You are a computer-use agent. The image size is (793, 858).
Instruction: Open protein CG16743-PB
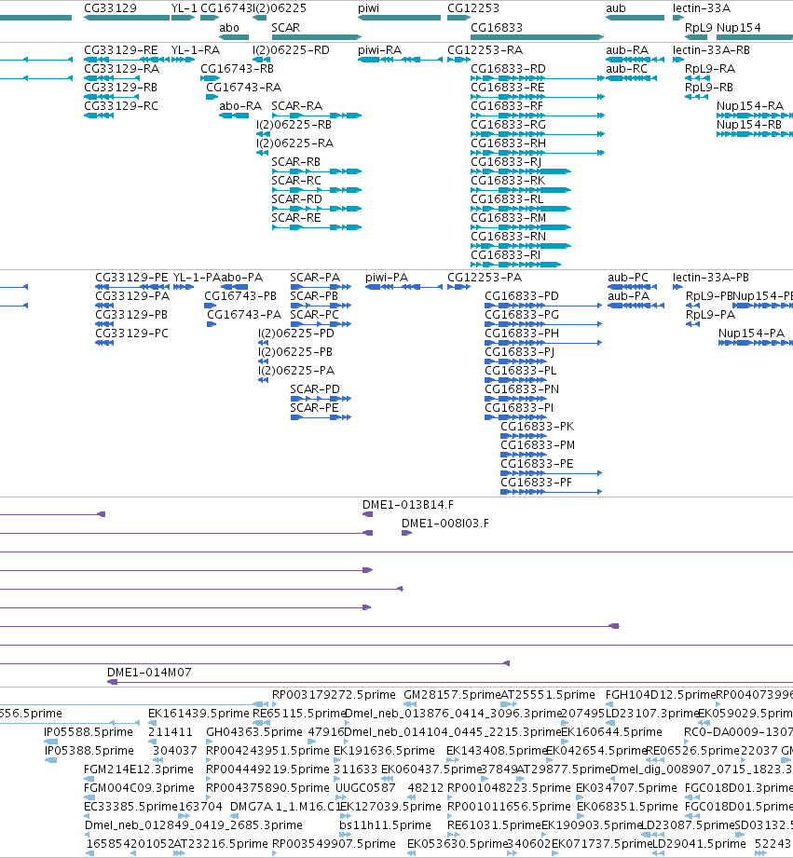pyautogui.click(x=240, y=296)
